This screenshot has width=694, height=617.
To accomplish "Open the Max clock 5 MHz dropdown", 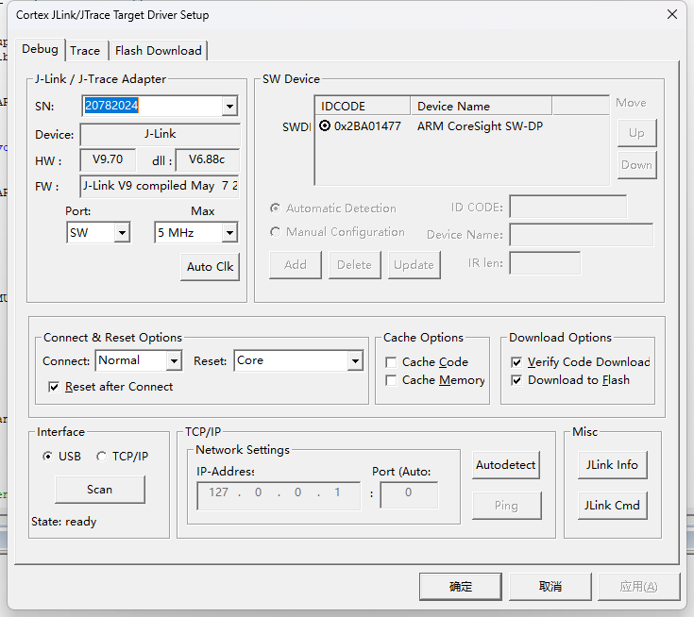I will 229,233.
